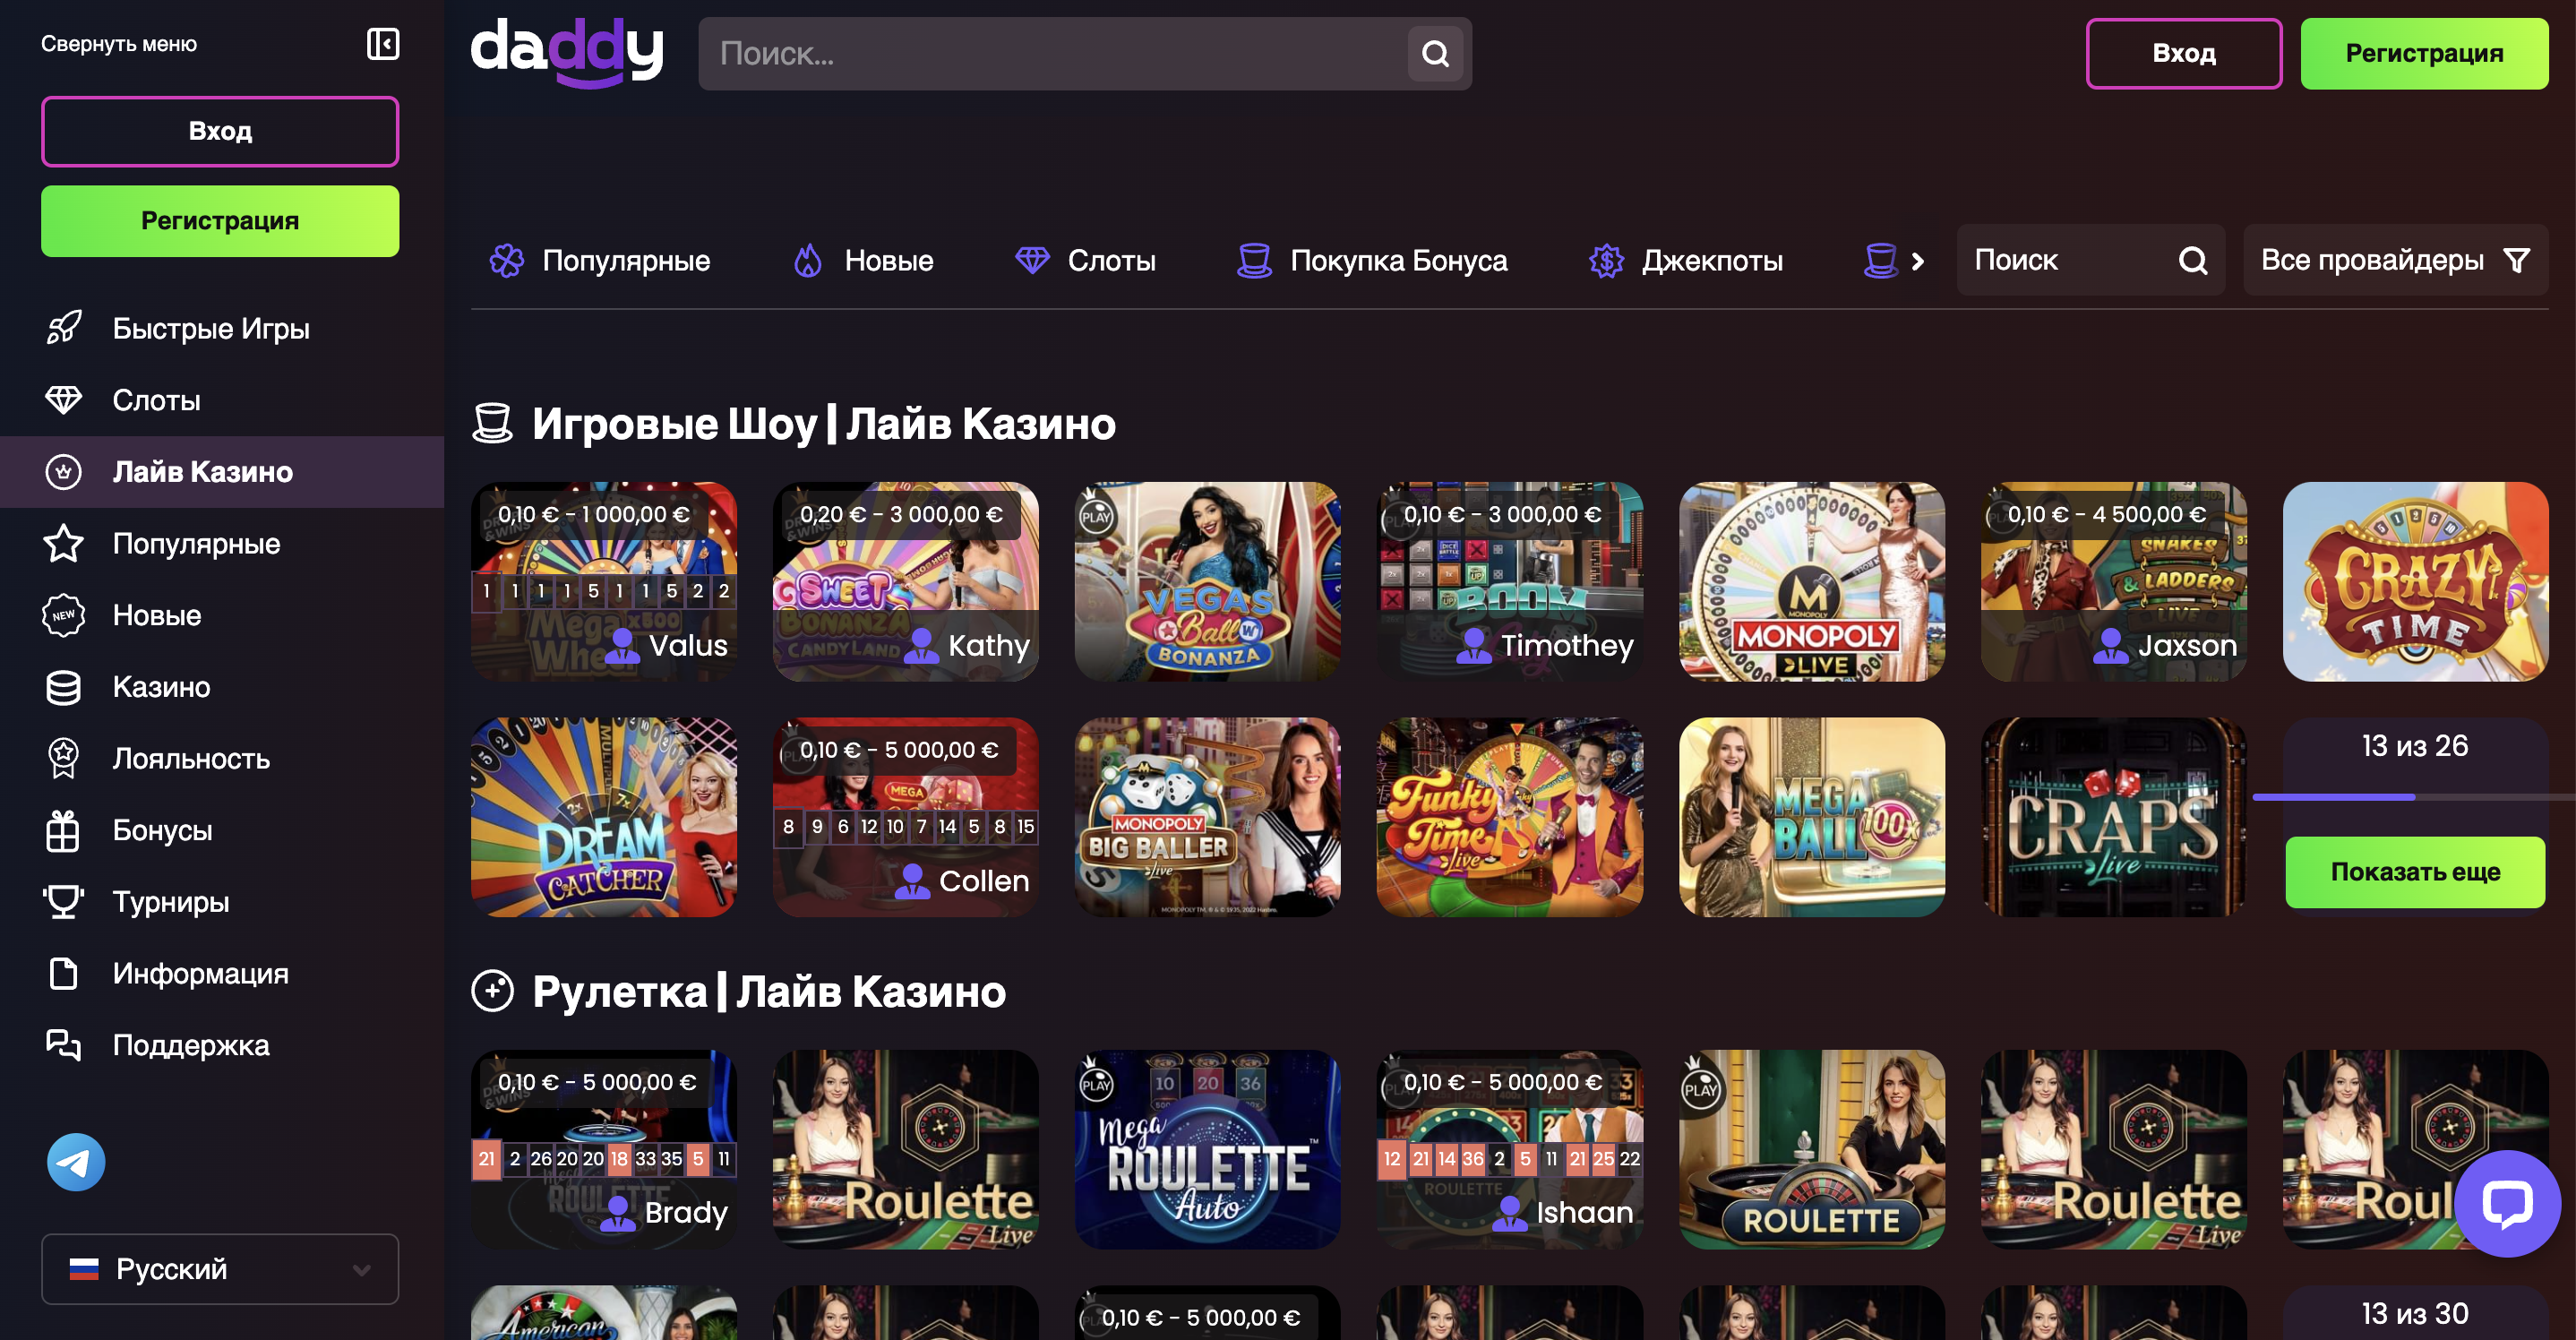Viewport: 2576px width, 1340px height.
Task: Open the Monopoly Big Baller thumbnail
Action: 1207,817
